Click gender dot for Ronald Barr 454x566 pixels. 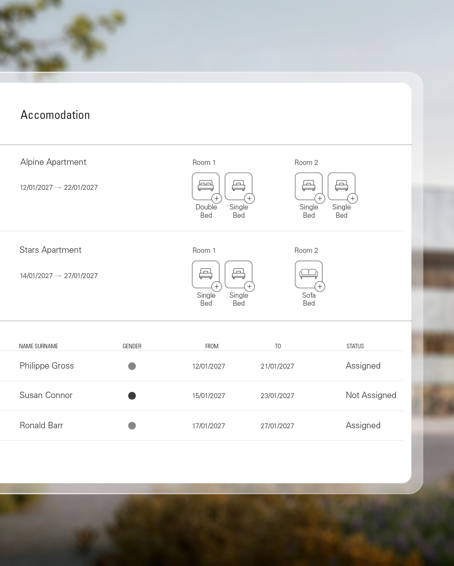(132, 426)
